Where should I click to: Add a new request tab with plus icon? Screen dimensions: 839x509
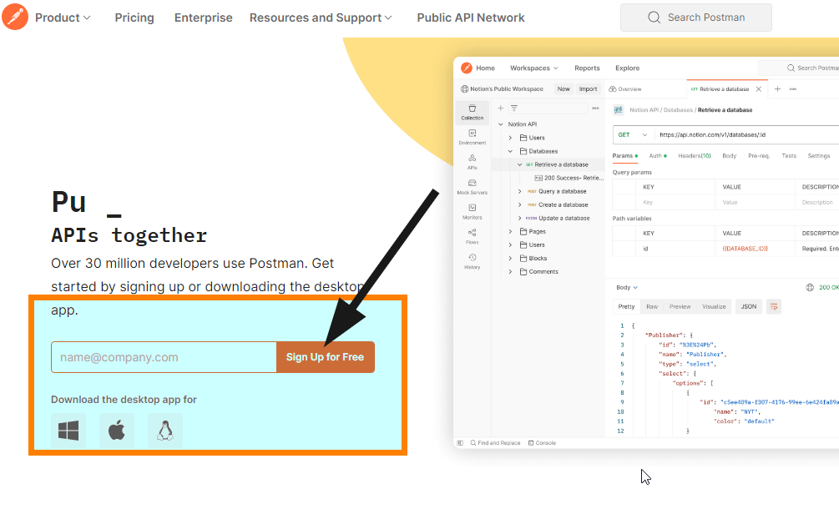[x=777, y=88]
